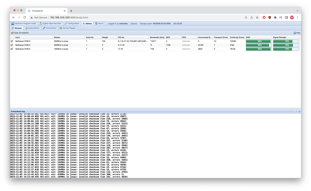Viewport: 311px width, 191px height.
Task: Select the Stream sub-tab
Action: pos(17,28)
